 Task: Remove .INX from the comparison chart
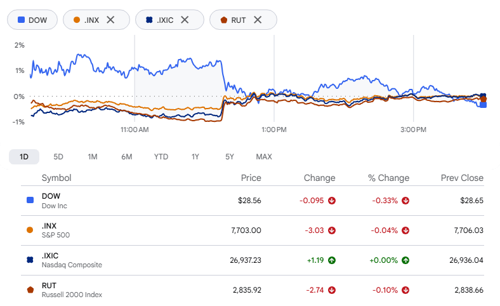pyautogui.click(x=110, y=20)
